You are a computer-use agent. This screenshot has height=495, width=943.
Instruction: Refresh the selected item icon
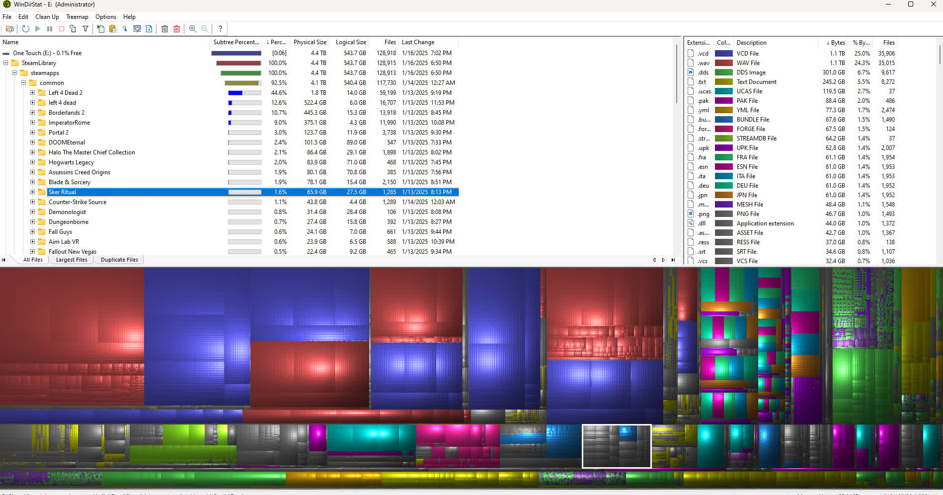[x=73, y=28]
